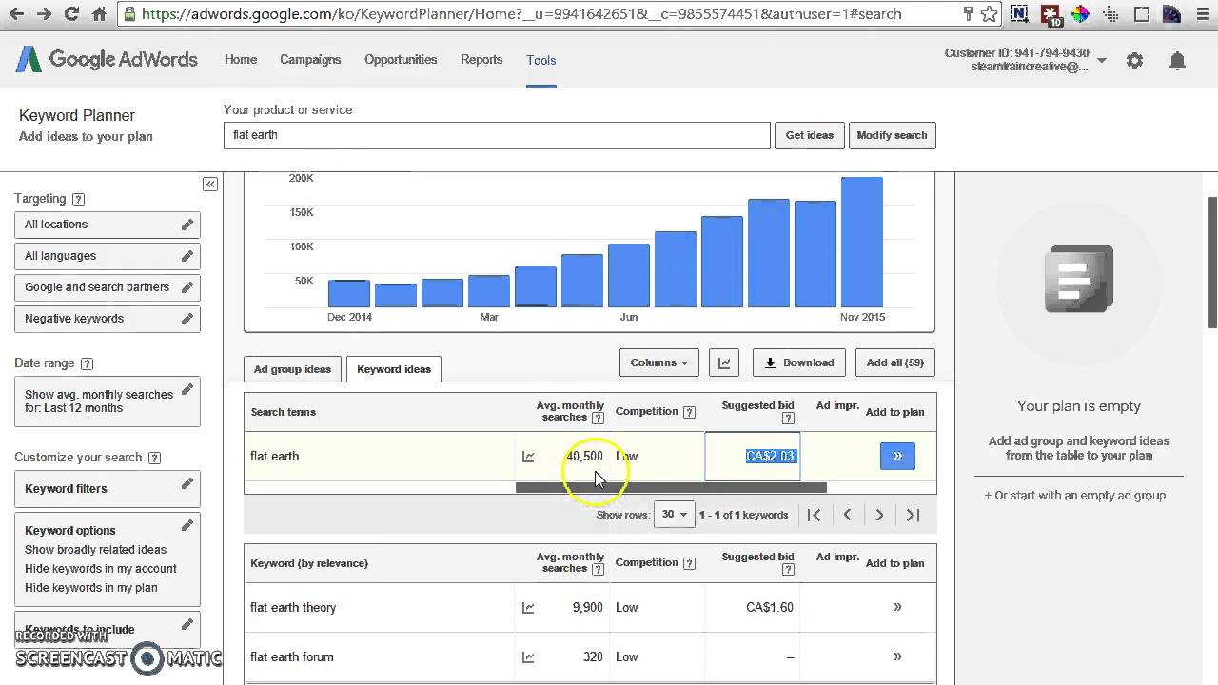This screenshot has width=1218, height=685.
Task: Add flat earth to plan with blue arrow
Action: tap(897, 457)
